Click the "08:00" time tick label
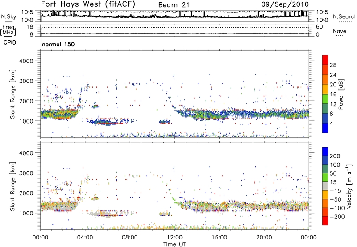 click(x=130, y=238)
